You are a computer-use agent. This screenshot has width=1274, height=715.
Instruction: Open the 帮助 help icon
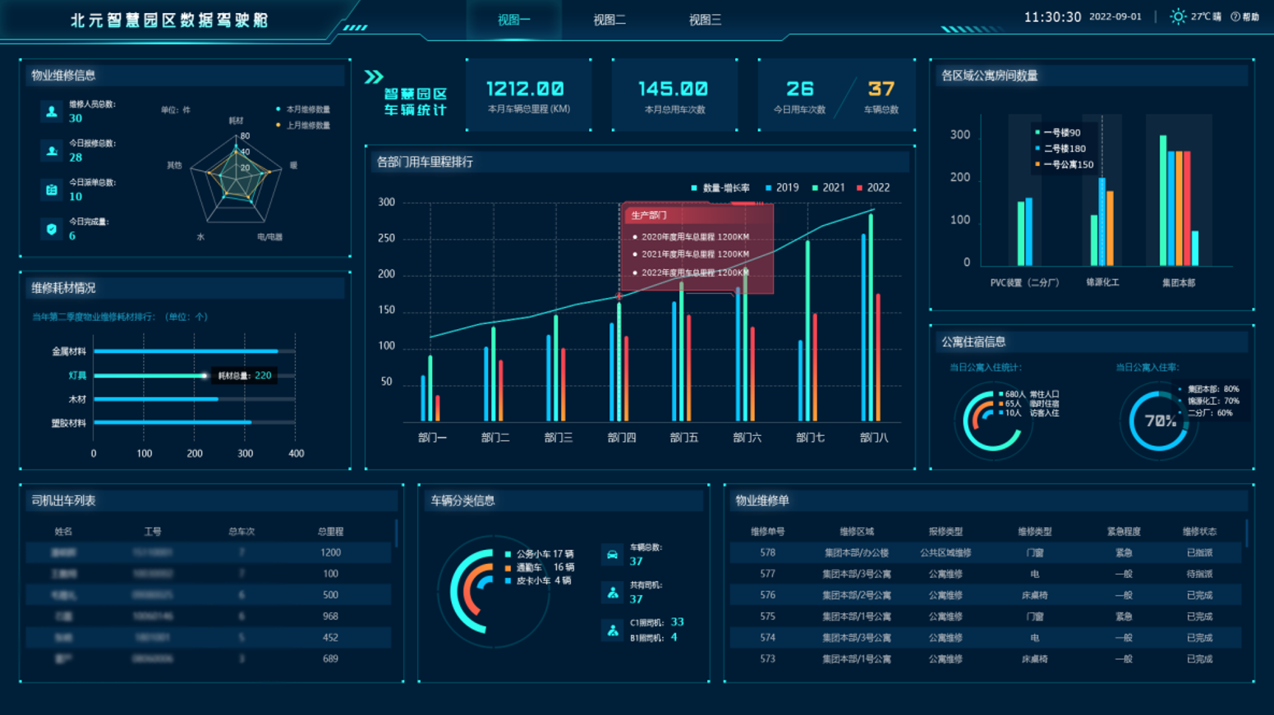(x=1235, y=17)
